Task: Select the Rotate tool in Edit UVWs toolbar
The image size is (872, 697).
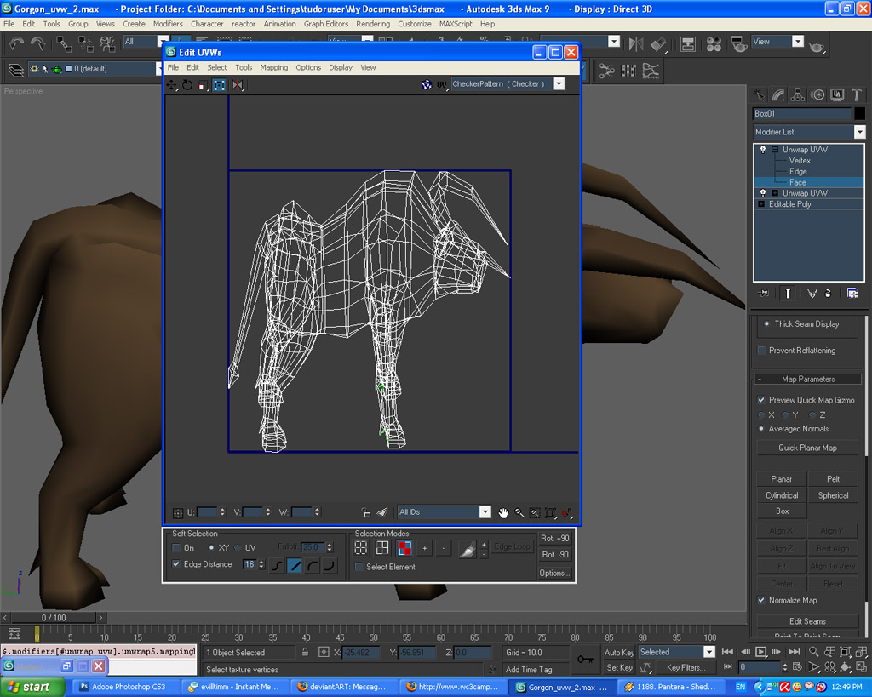Action: 187,85
